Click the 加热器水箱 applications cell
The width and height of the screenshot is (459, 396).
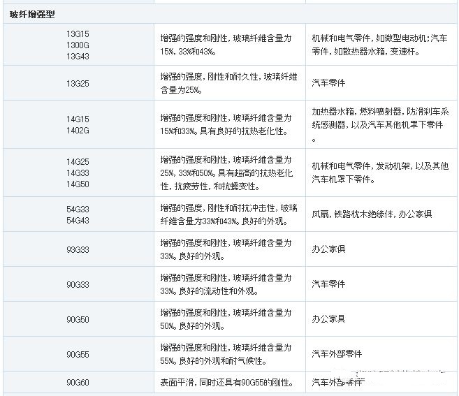coord(380,124)
